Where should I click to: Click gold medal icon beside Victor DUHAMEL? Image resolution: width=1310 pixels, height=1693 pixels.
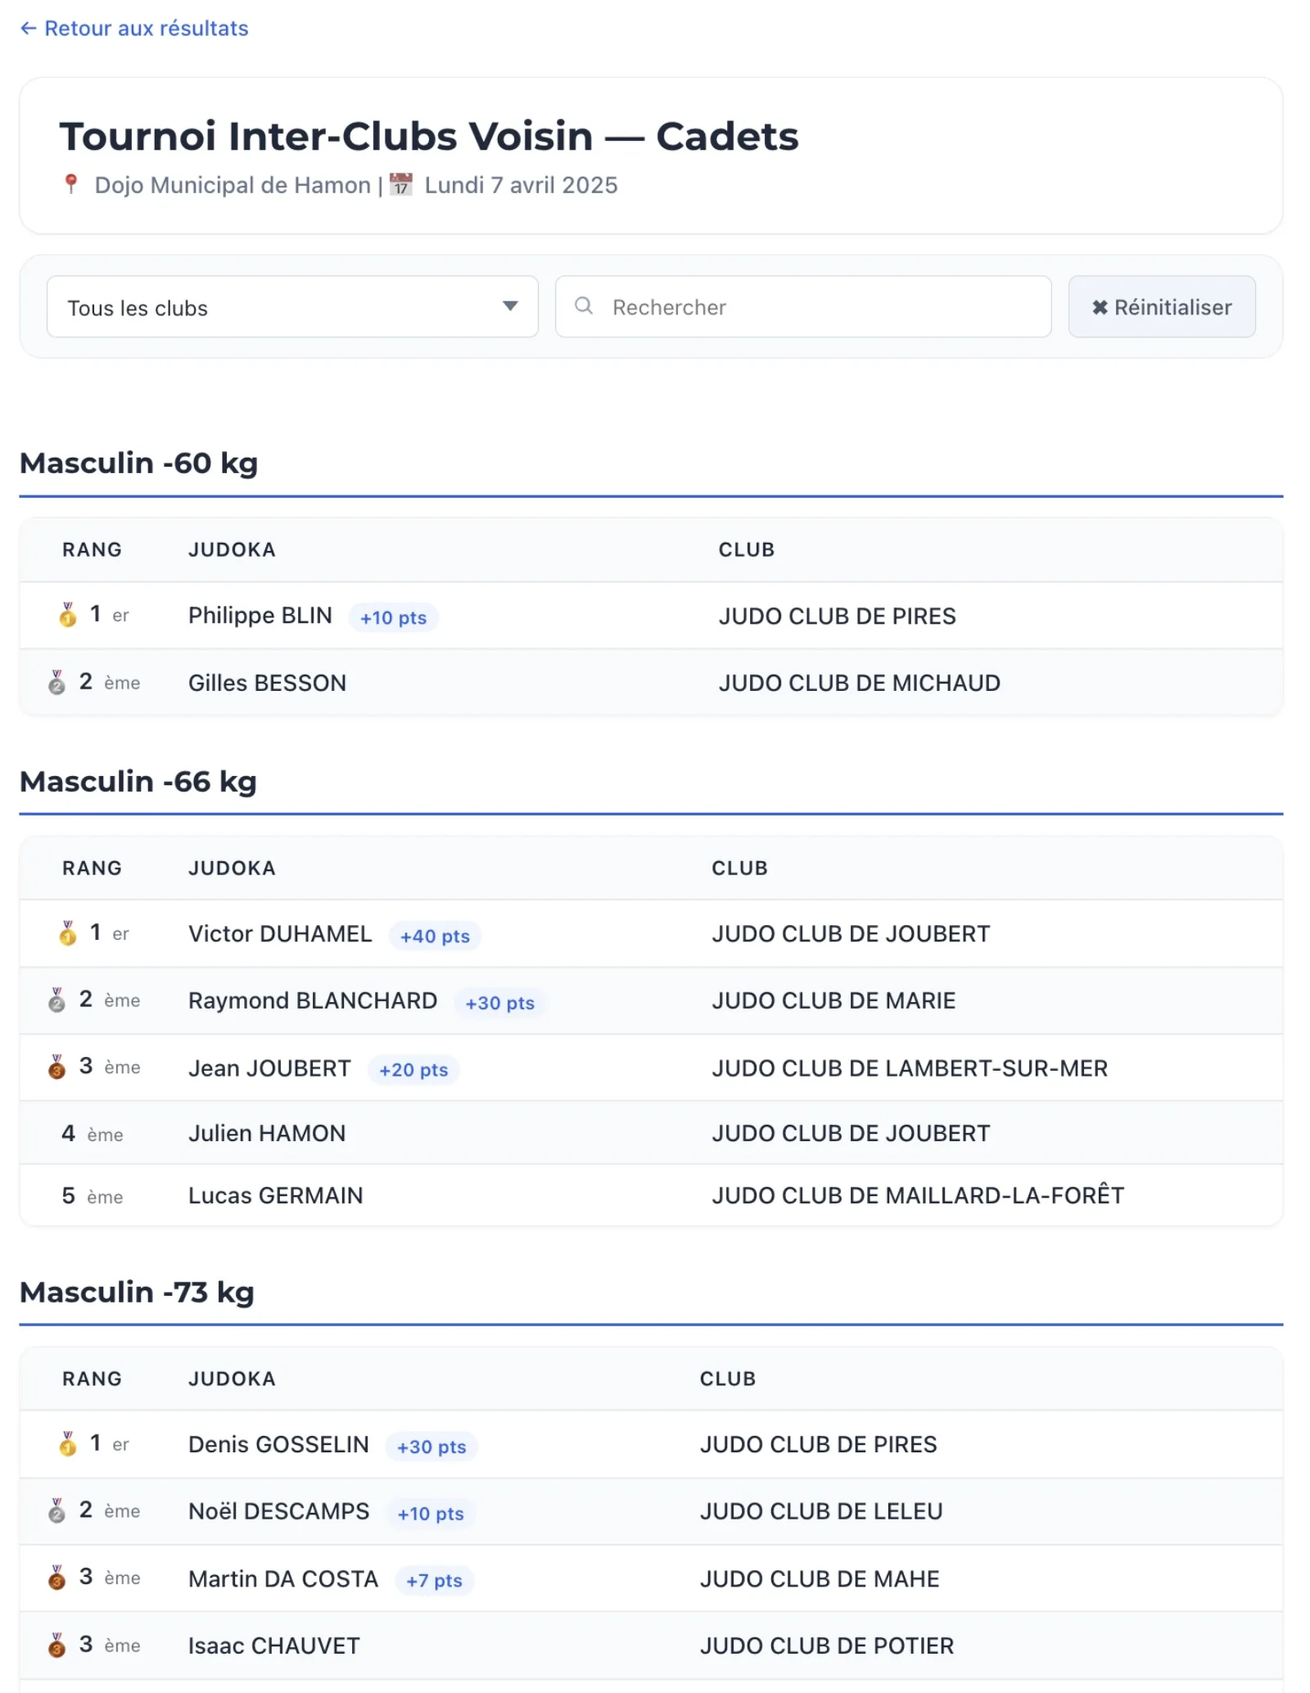click(x=68, y=932)
